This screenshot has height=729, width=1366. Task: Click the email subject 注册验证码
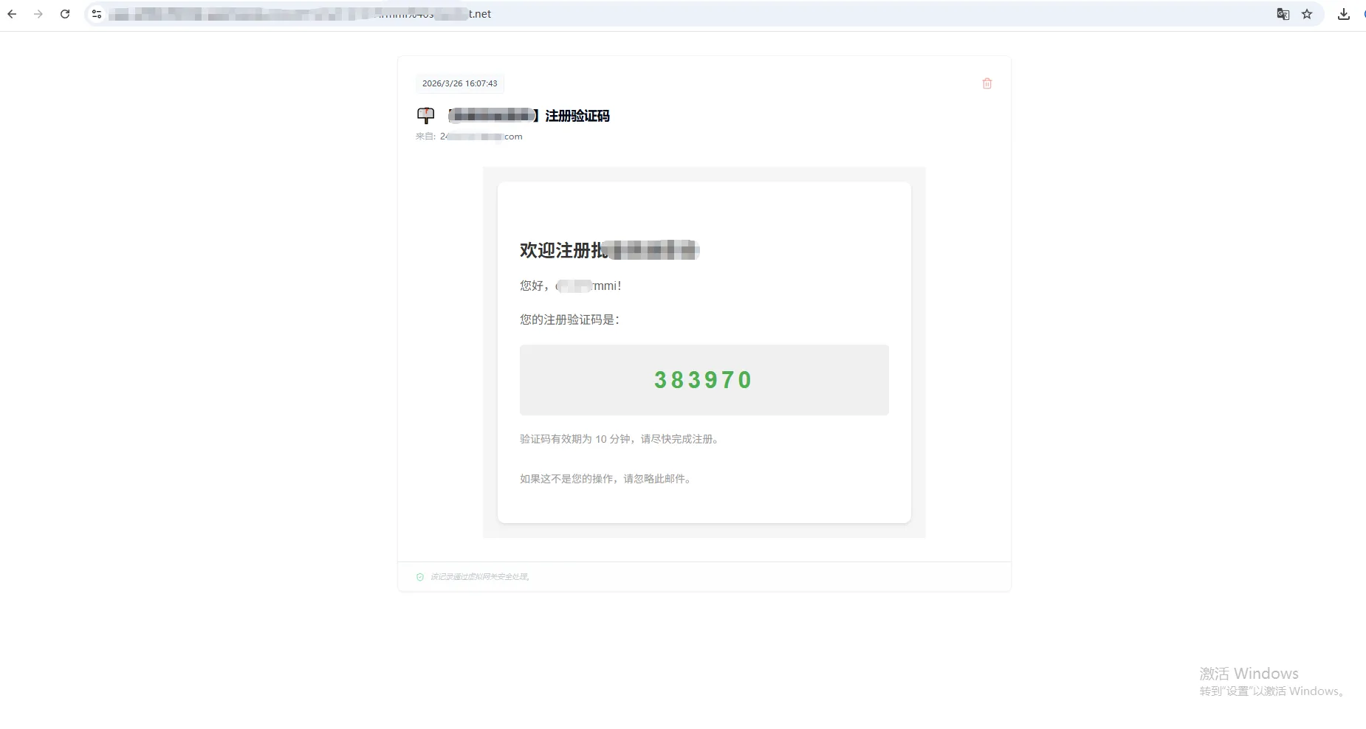click(x=576, y=116)
